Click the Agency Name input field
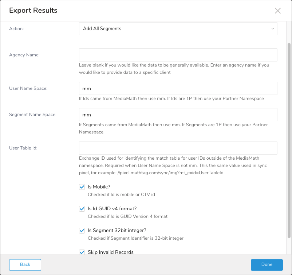The width and height of the screenshot is (292, 275). [178, 55]
